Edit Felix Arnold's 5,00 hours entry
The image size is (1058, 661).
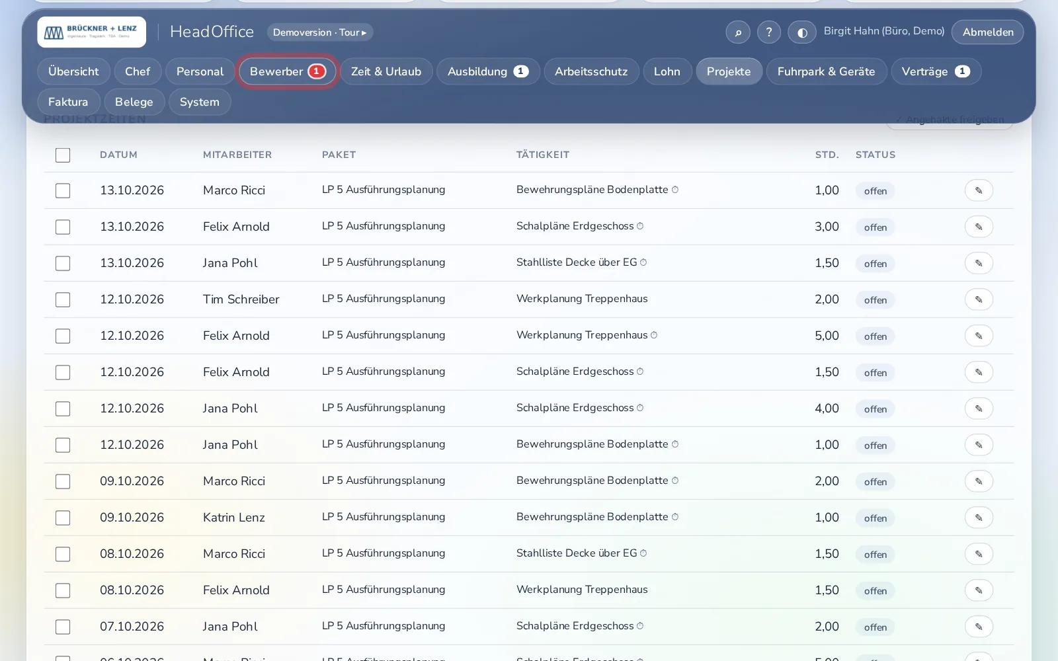pyautogui.click(x=979, y=336)
